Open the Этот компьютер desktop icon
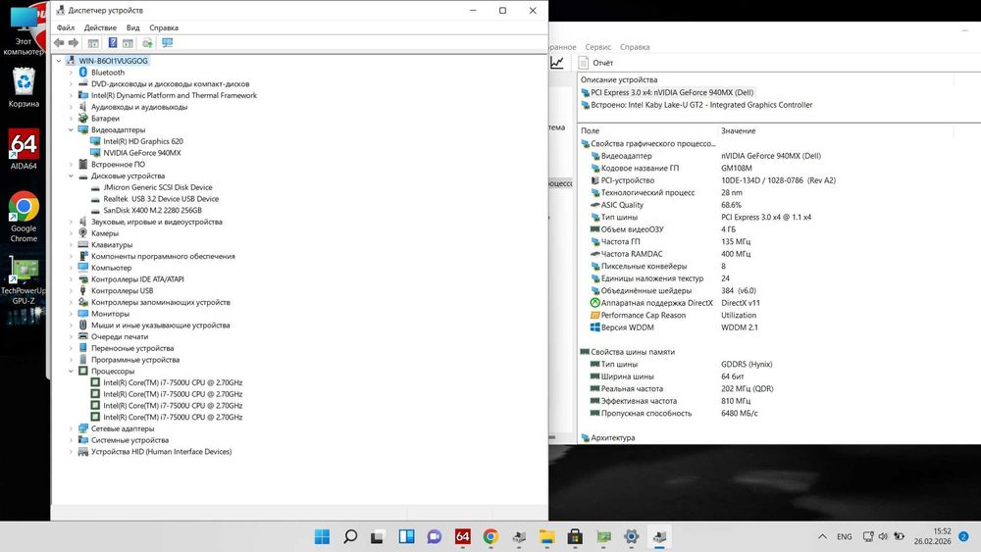 (x=24, y=30)
